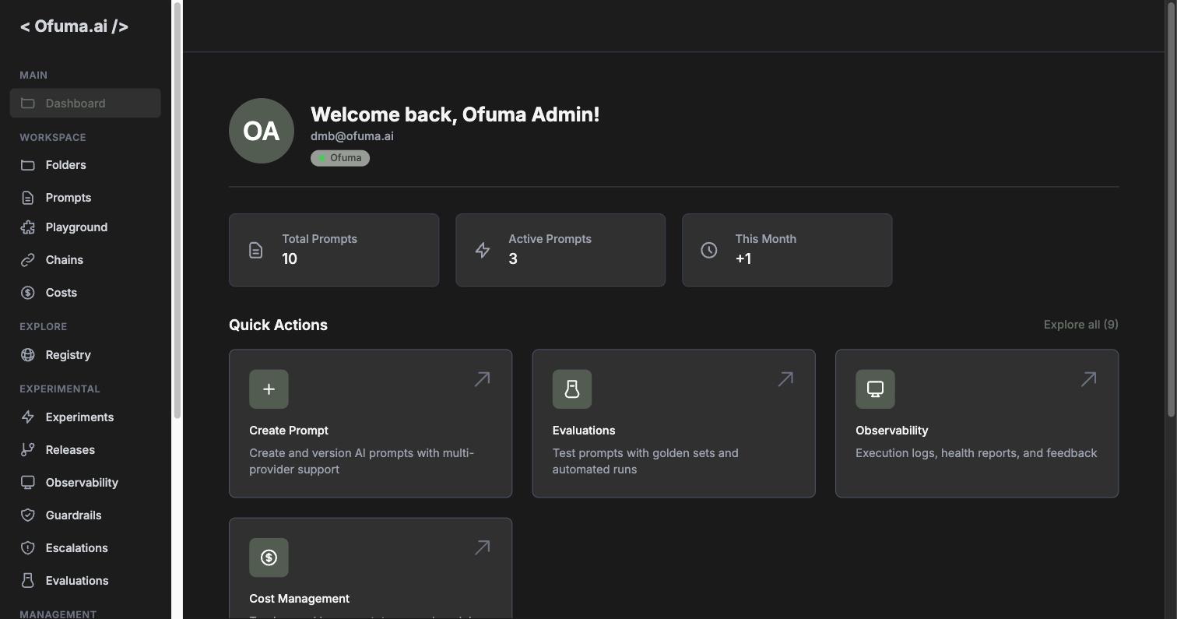Click the Total Prompts value 10
The image size is (1177, 619).
pos(290,259)
